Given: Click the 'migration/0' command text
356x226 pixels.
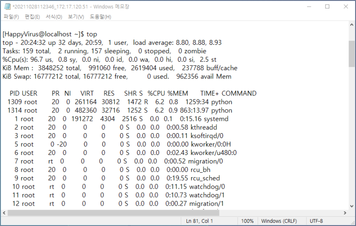Looking at the screenshot, I should pos(206,162).
